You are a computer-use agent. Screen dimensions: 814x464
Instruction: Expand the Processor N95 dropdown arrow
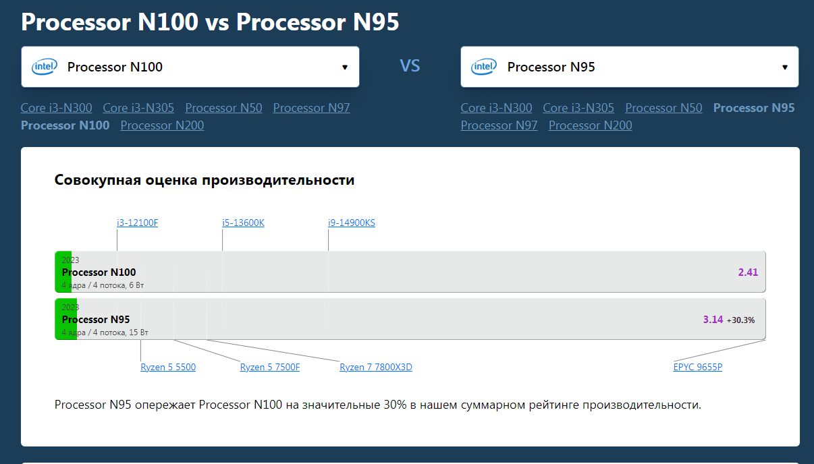[x=785, y=67]
